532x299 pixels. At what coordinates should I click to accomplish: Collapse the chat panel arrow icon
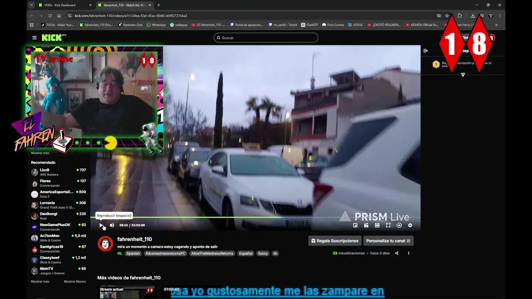(x=425, y=51)
